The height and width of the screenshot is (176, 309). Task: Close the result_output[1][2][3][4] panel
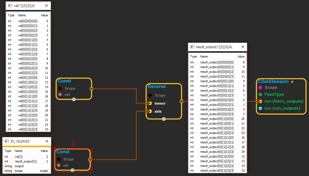[242, 47]
